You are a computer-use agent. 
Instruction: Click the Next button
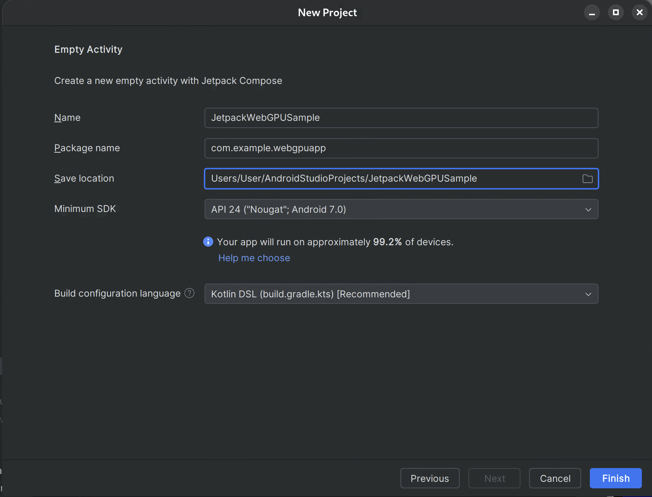pyautogui.click(x=494, y=478)
